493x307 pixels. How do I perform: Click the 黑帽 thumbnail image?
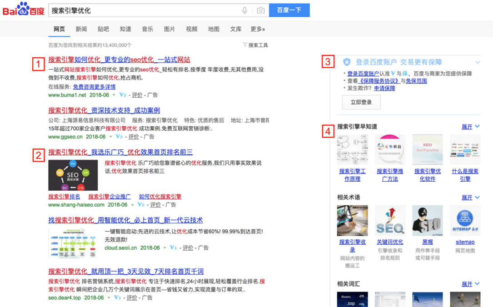click(427, 220)
